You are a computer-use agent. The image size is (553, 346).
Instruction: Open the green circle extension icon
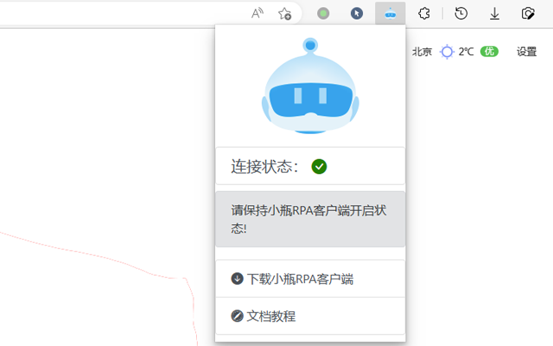323,14
